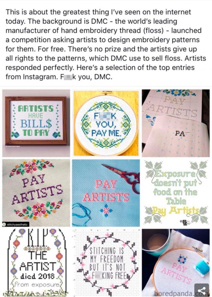
Task: View the 'Exposure doesn't put food' pattern
Action: [x=176, y=193]
